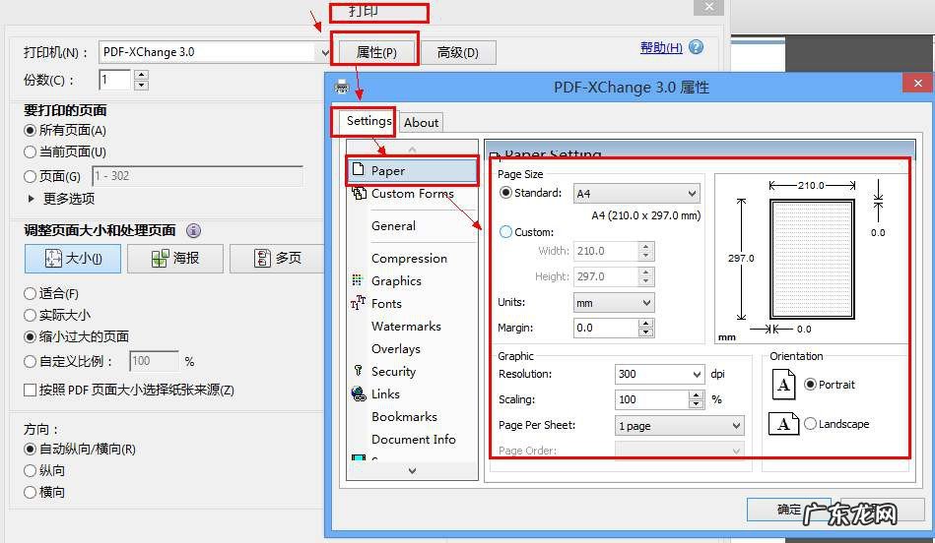This screenshot has width=935, height=543.
Task: Select 当前页面(U) radio button
Action: pyautogui.click(x=30, y=151)
